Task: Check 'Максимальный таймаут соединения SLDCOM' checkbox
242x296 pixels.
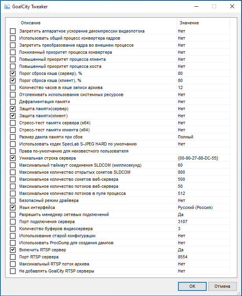Action: pos(13,165)
